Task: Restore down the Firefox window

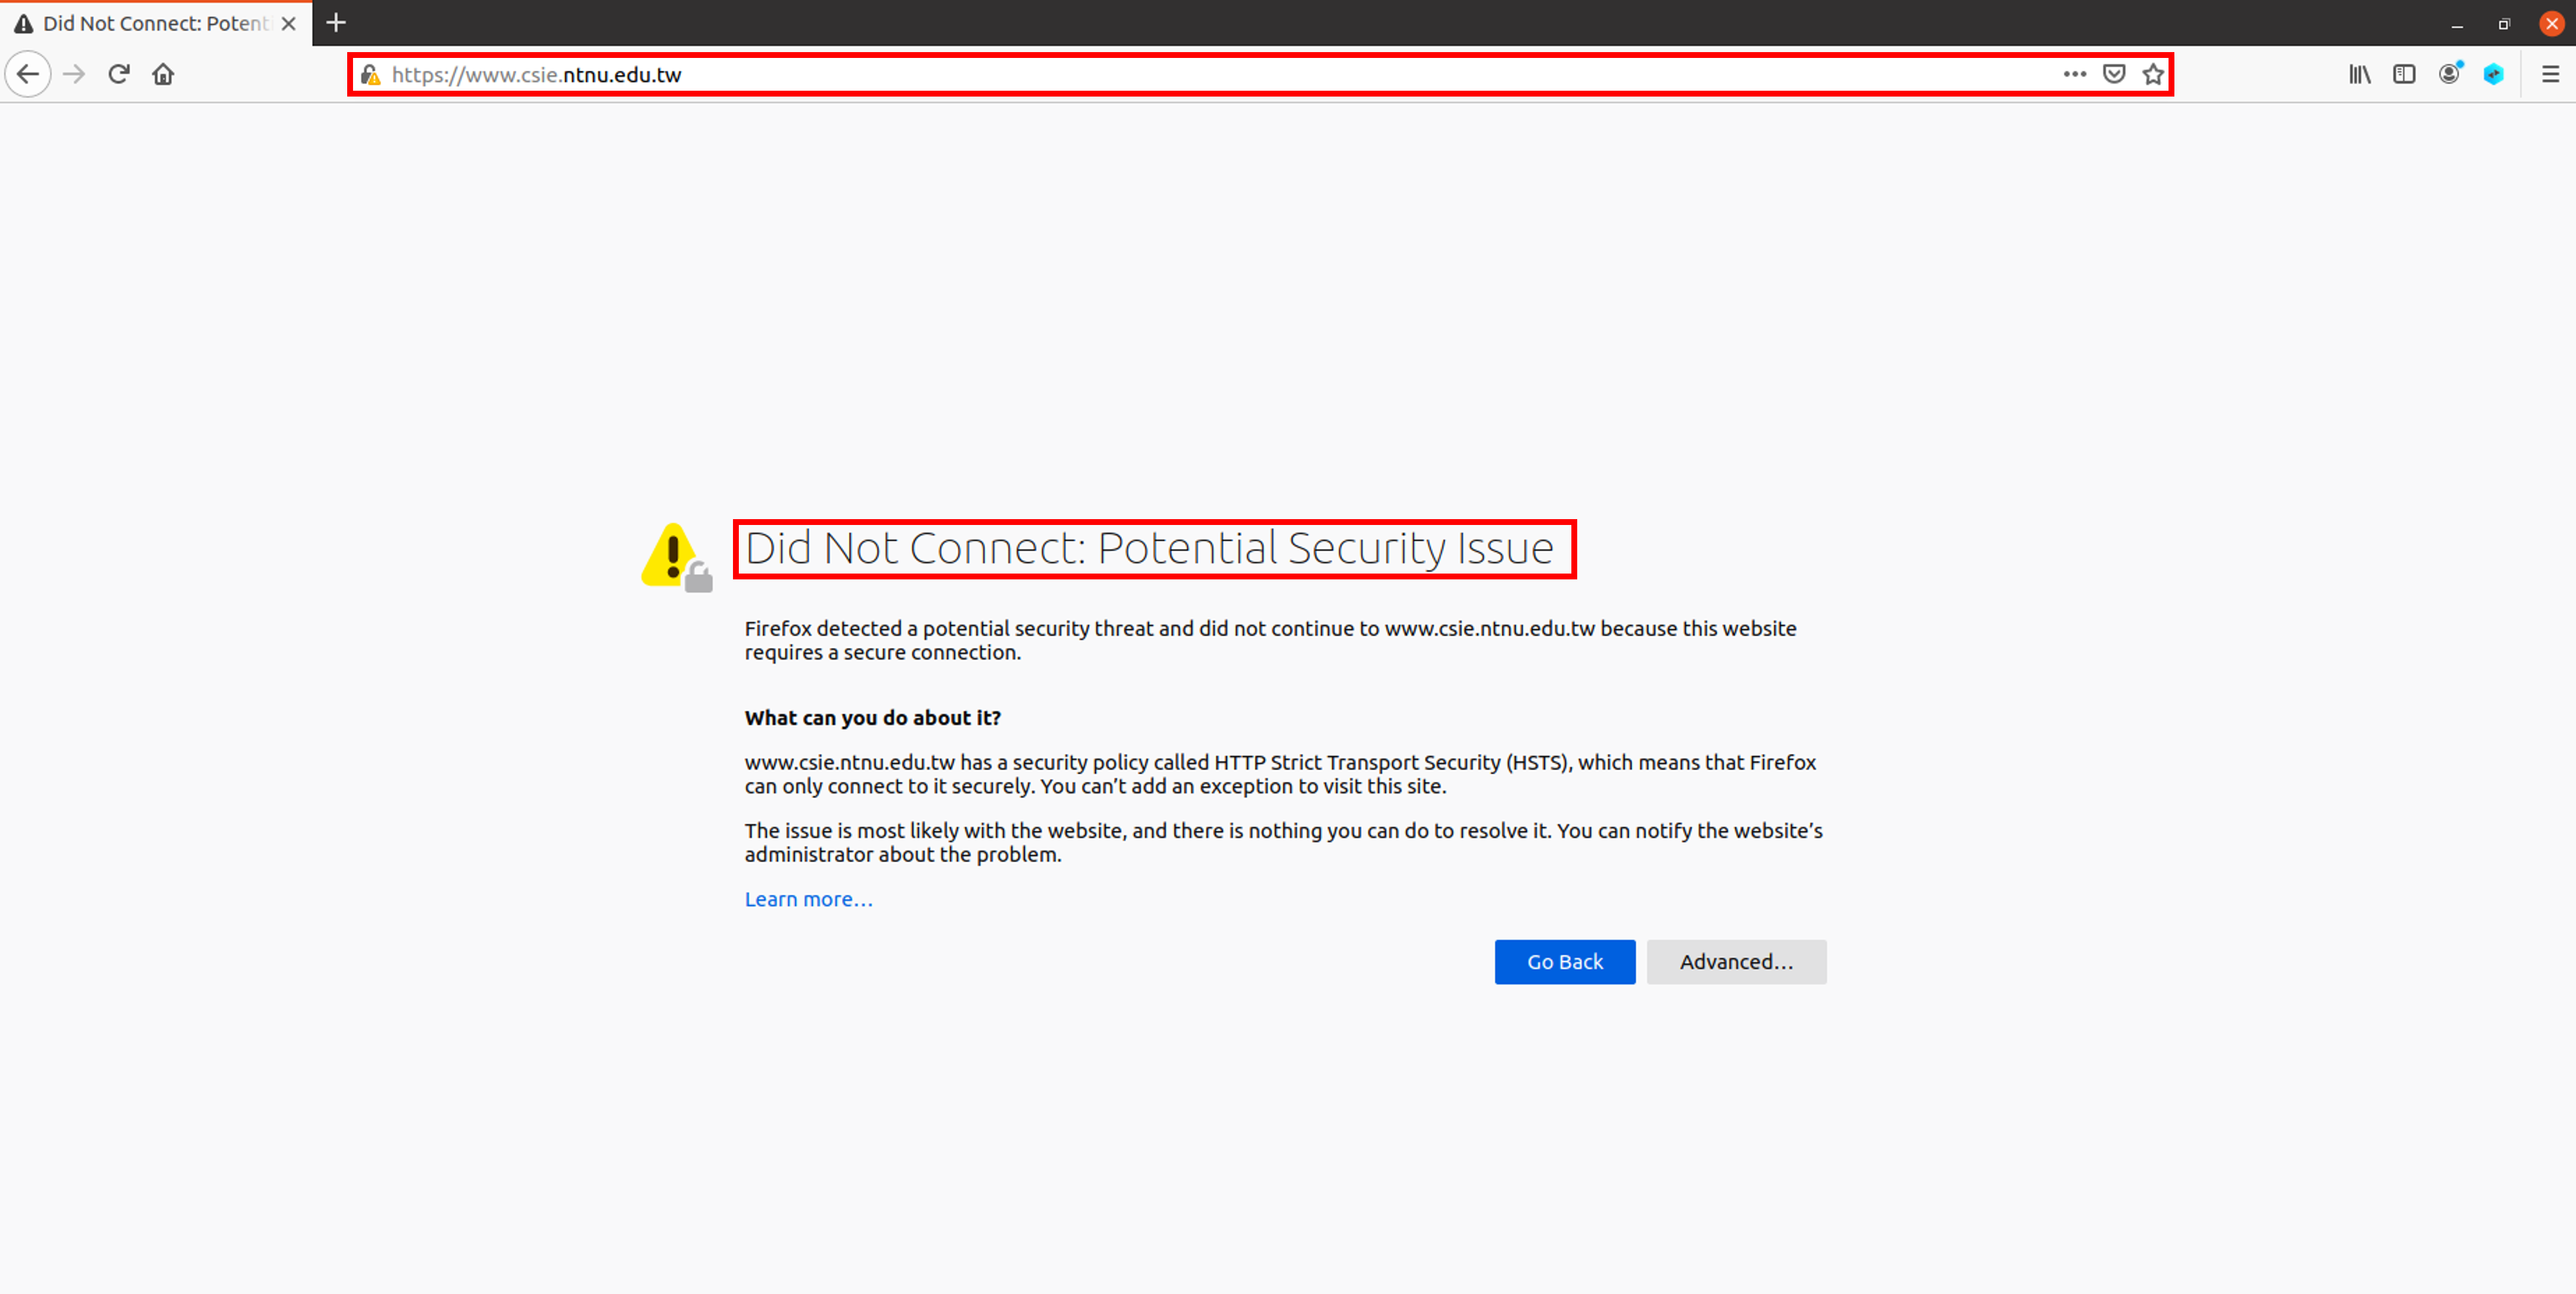Action: [2504, 23]
